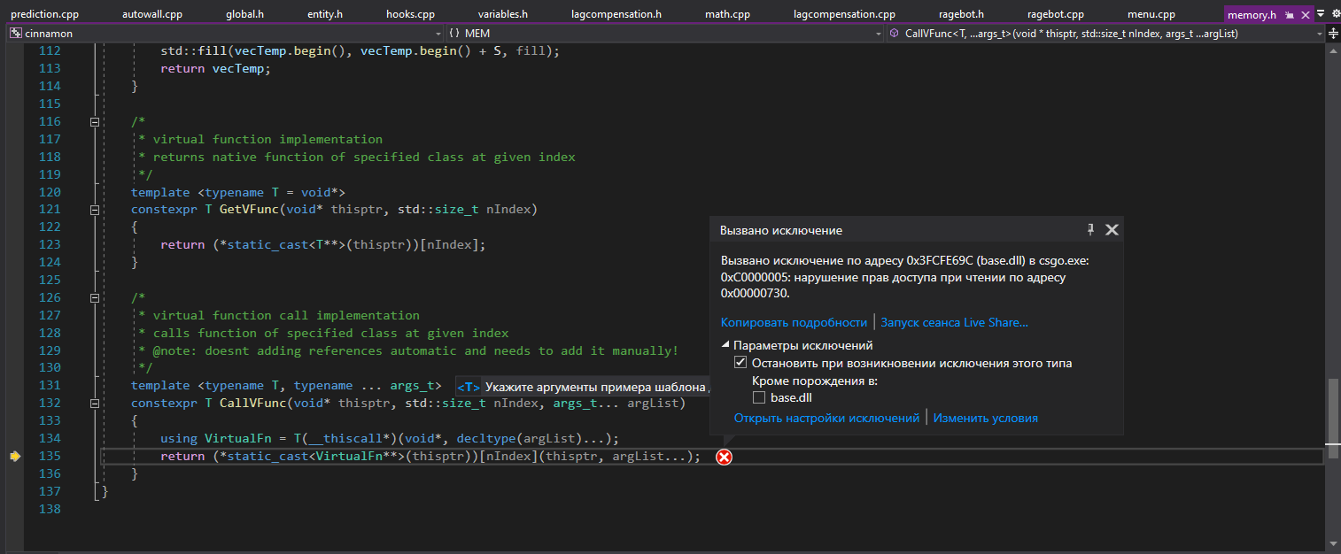Screen dimensions: 1341x554
Task: Close the memory.h tab
Action: click(x=1305, y=15)
